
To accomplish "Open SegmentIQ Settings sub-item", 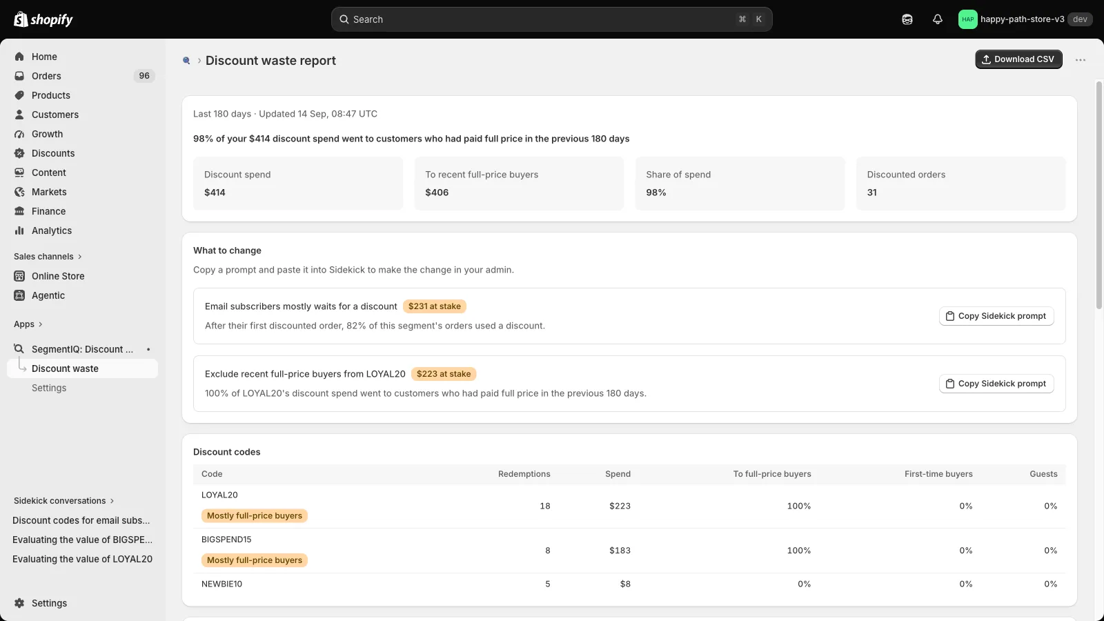I will (83, 388).
